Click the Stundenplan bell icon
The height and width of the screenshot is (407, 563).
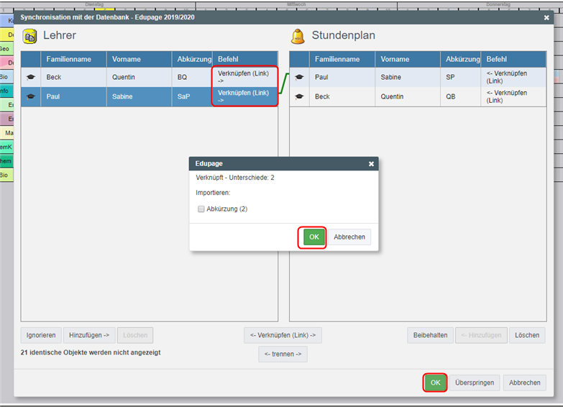298,36
